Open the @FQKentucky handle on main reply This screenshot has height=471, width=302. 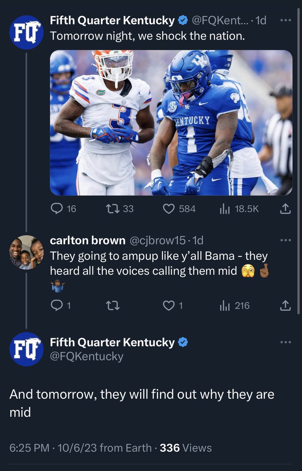87,356
